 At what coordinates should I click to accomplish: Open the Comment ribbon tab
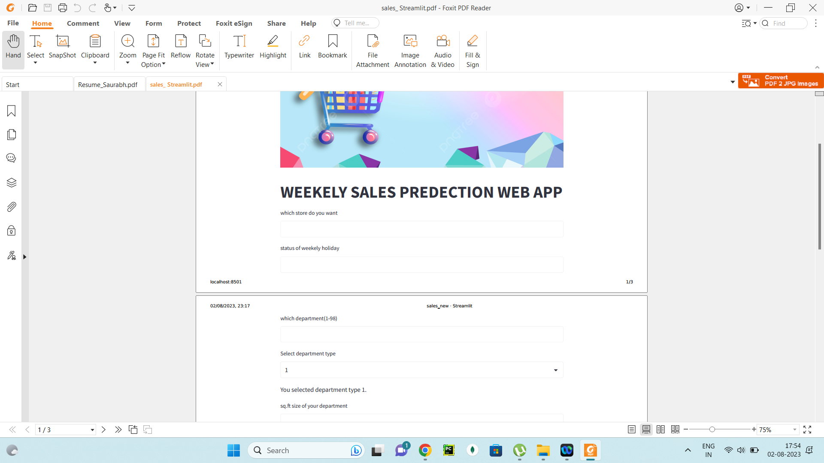[x=83, y=23]
